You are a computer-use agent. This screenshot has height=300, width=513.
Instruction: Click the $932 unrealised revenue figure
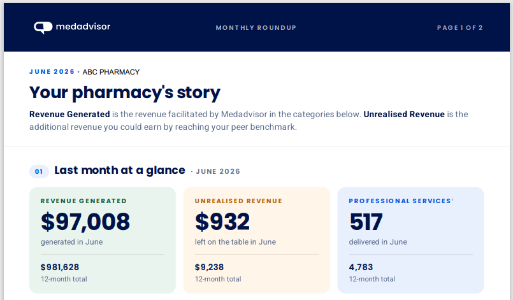tap(222, 222)
